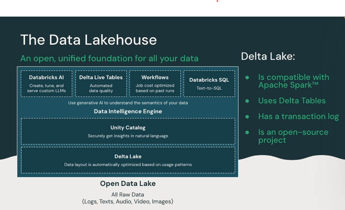345x210 pixels.
Task: Select the Unity Catalog heading
Action: pyautogui.click(x=128, y=128)
